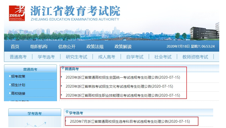Open the 首页 main navigation item

tap(15, 47)
